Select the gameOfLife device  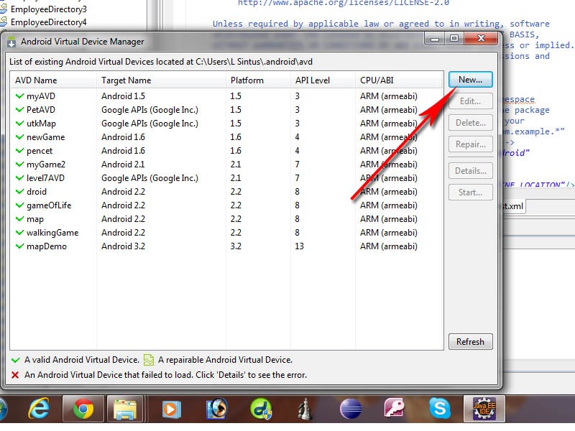(226, 205)
